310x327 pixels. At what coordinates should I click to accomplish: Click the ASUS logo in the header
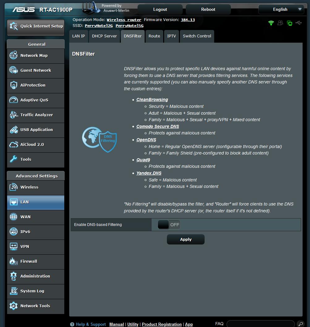pos(23,10)
